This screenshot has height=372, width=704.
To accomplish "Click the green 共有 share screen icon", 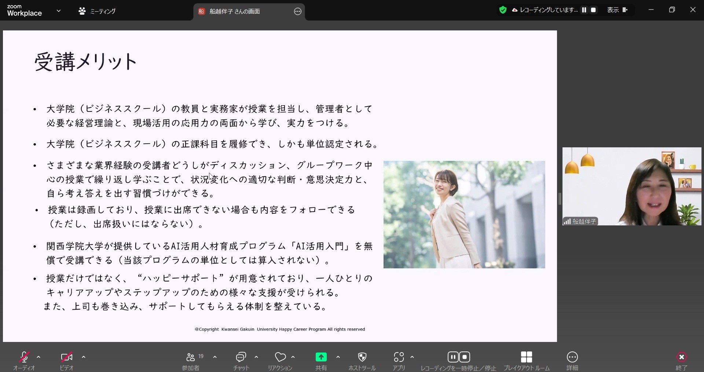I will point(321,357).
